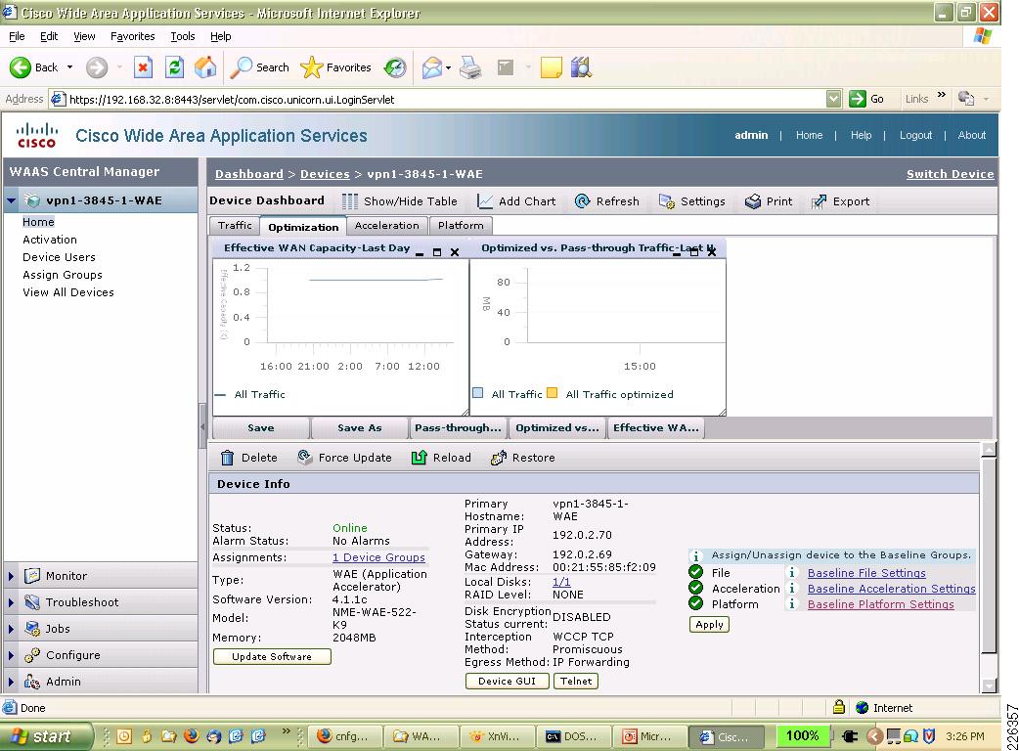
Task: Expand Admin menu section
Action: click(x=11, y=683)
